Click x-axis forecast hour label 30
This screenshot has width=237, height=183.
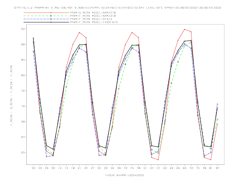(x=99, y=168)
